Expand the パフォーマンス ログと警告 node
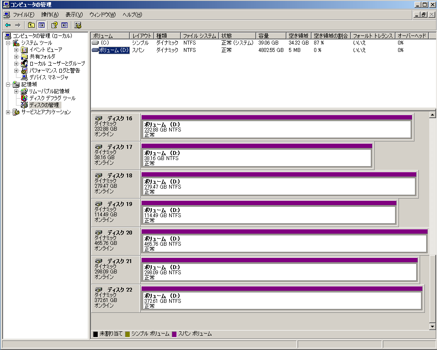Screen dimensions: 437x350 point(16,71)
